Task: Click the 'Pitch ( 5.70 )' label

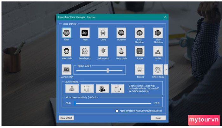Action: pyautogui.click(x=84, y=66)
